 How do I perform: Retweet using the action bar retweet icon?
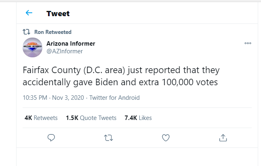tap(109, 138)
